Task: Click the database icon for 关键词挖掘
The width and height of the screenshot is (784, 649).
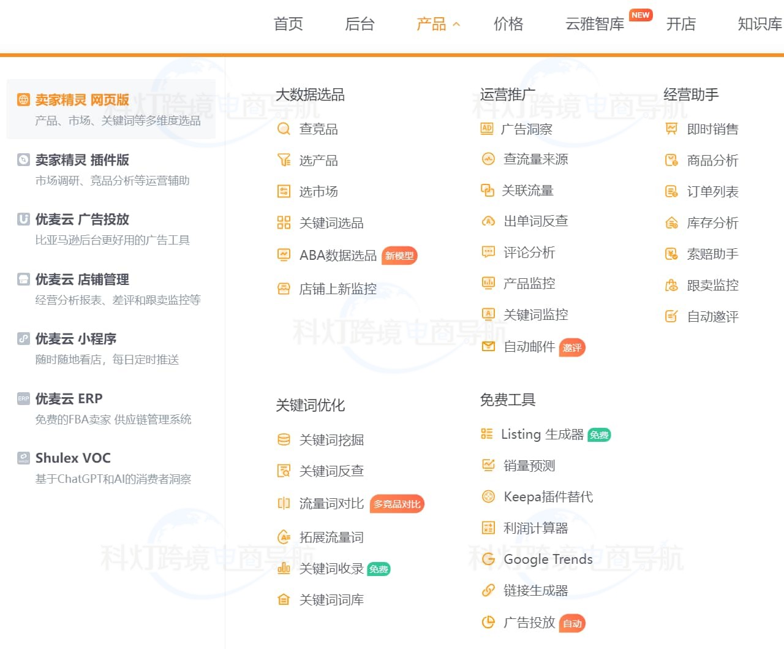Action: tap(284, 439)
